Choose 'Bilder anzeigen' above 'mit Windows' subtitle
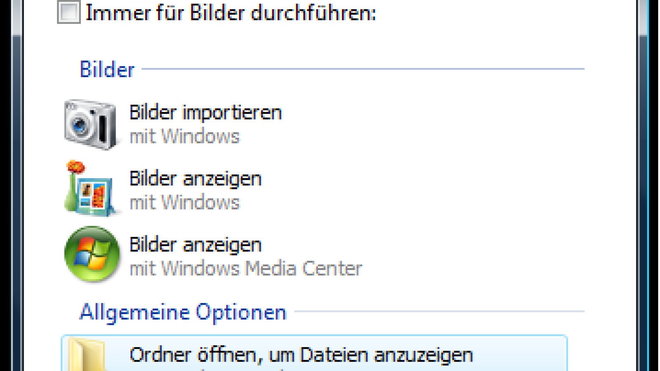Viewport: 660px width, 371px height. [195, 178]
